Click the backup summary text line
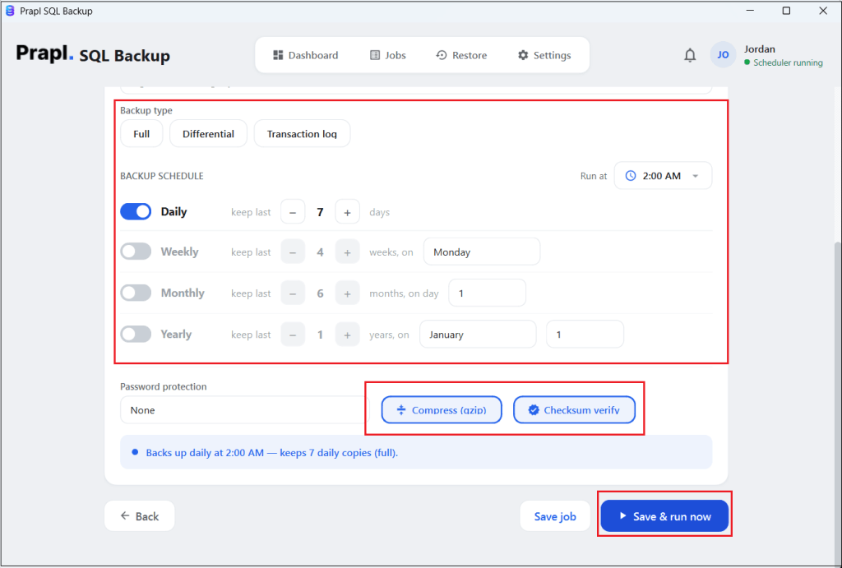The image size is (842, 568). coord(271,453)
